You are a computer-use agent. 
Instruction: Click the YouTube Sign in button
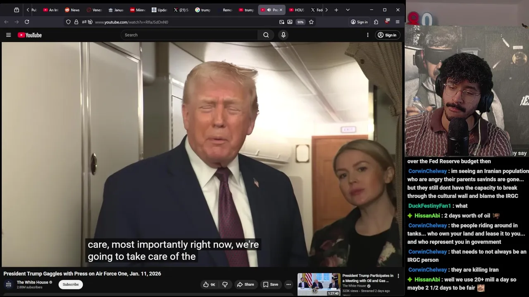(x=387, y=35)
